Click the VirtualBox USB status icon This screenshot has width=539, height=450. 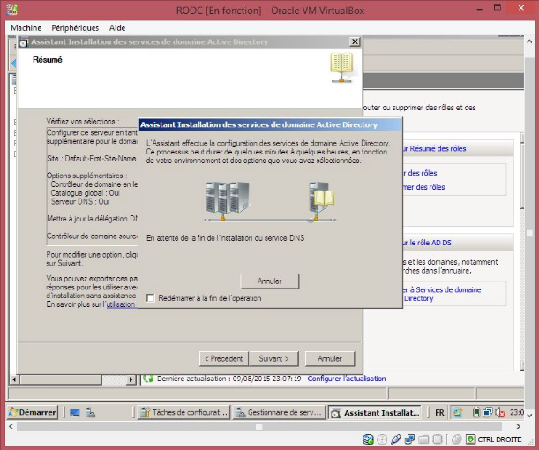(396, 439)
